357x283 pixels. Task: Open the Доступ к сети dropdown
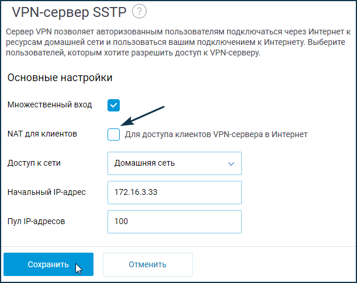point(175,163)
